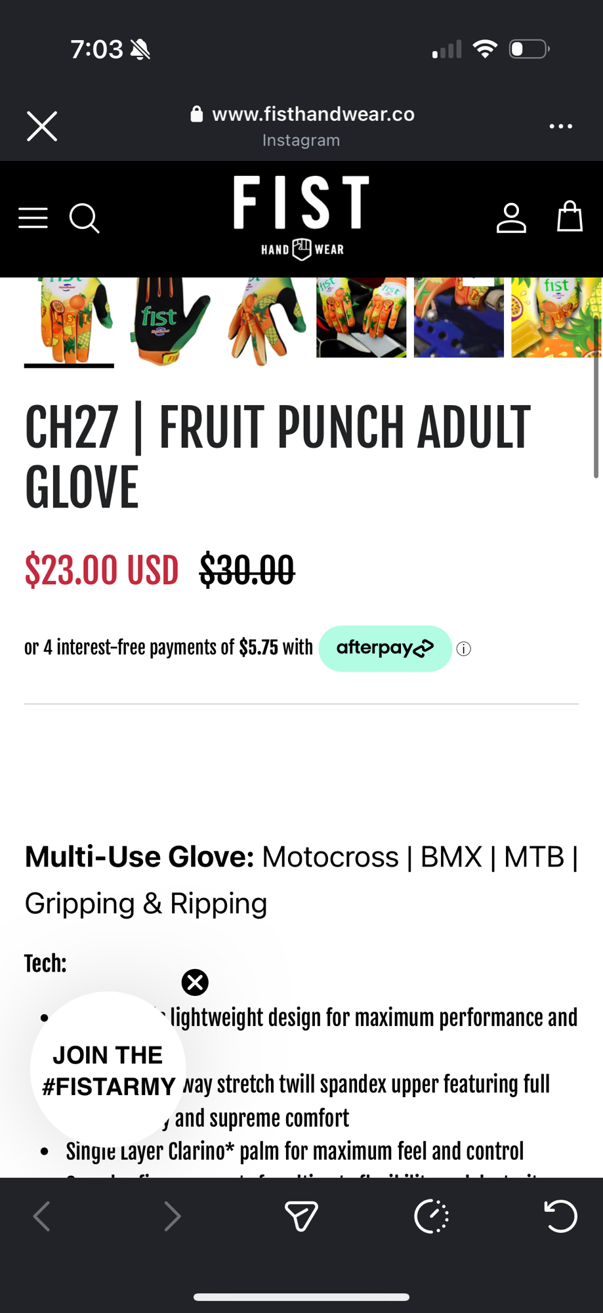The height and width of the screenshot is (1313, 603).
Task: Close the in-app browser with X
Action: [x=42, y=126]
